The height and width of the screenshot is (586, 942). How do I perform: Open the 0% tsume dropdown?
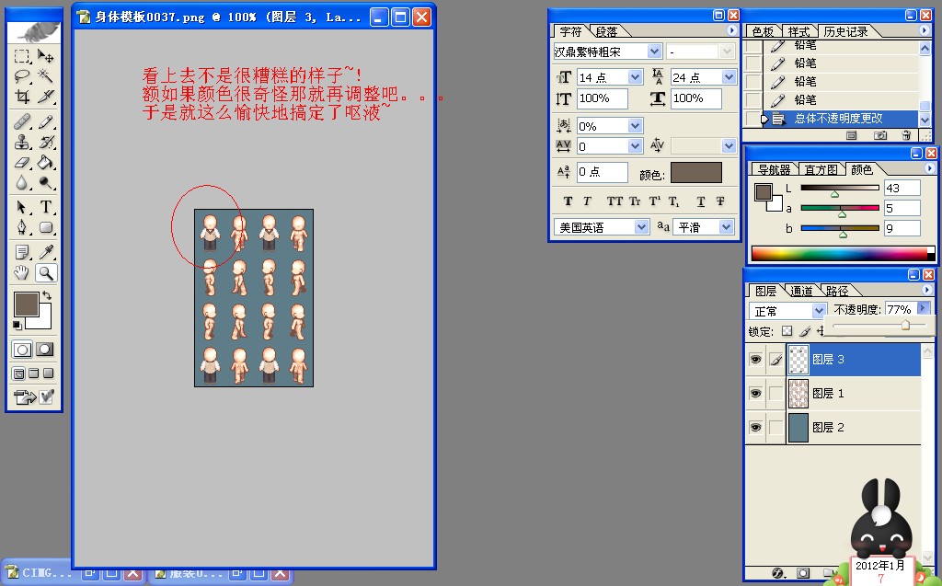tap(635, 126)
